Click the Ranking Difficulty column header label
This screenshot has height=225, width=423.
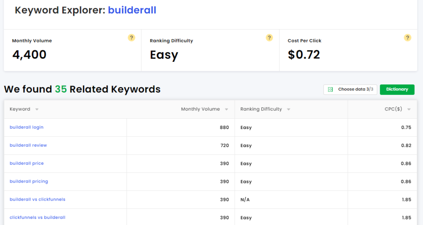tap(261, 109)
